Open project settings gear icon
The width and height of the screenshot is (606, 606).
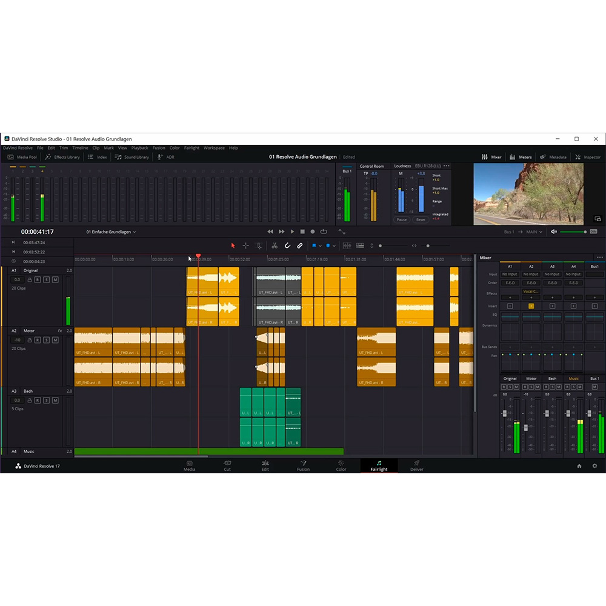[x=595, y=465]
